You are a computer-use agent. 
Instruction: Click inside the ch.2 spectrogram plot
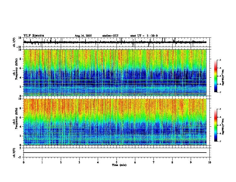click(115, 122)
